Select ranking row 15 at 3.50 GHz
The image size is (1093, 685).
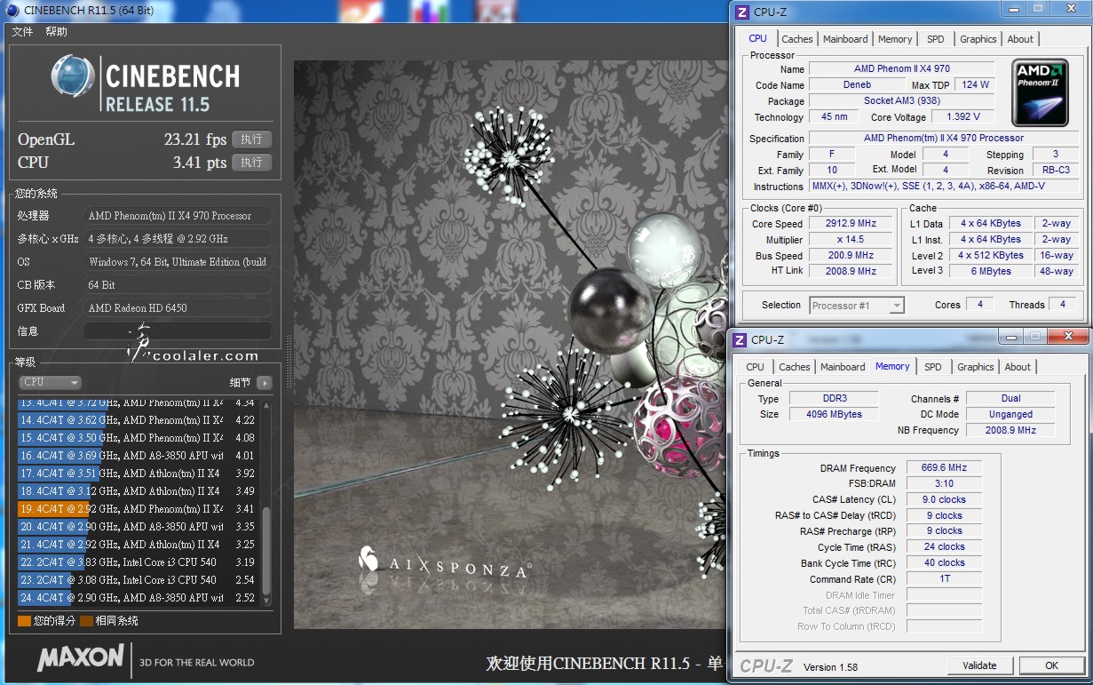[x=138, y=438]
